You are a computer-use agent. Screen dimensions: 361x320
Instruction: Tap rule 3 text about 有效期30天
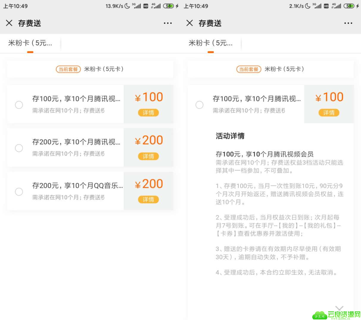coord(278,253)
